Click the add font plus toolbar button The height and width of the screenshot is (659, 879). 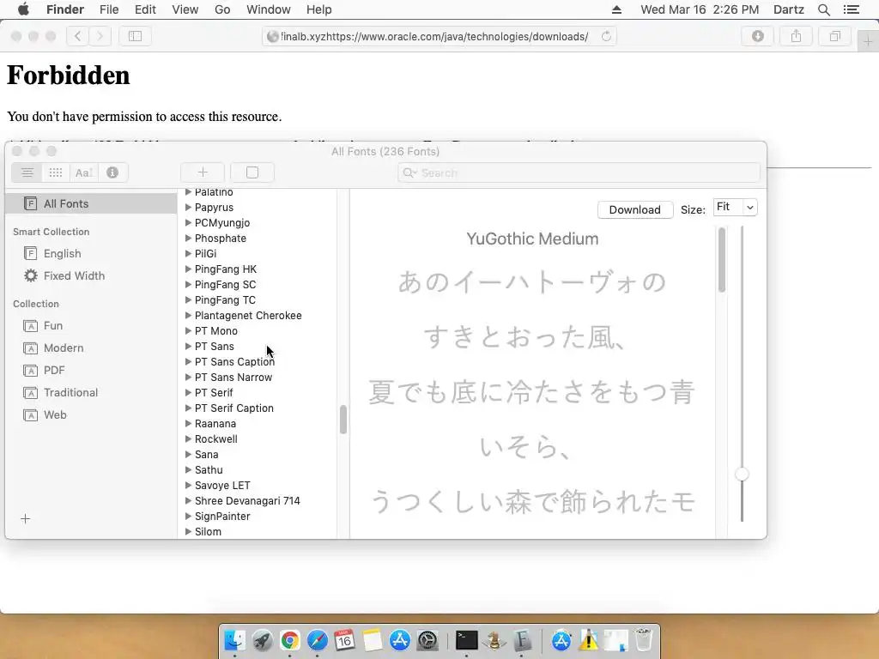(203, 172)
